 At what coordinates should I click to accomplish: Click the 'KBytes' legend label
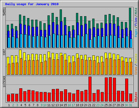pyautogui.click(x=136, y=97)
